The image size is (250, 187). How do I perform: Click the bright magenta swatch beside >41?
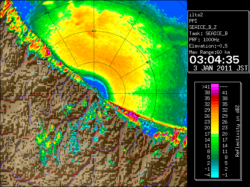point(215,86)
